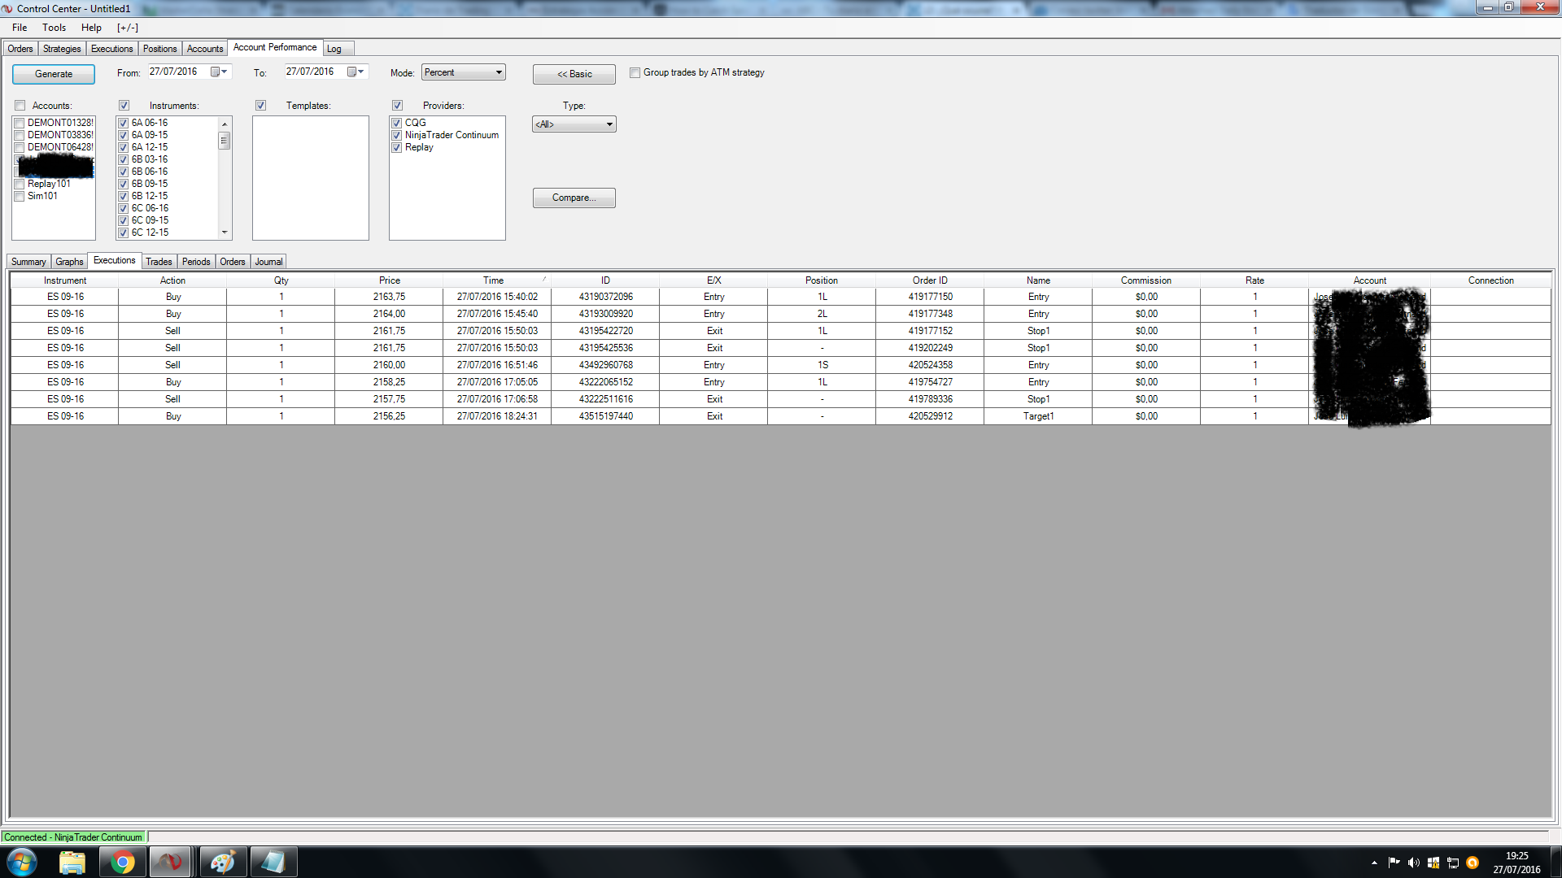Open Windows Explorer folder icon
Viewport: 1562px width, 878px height.
pos(72,862)
